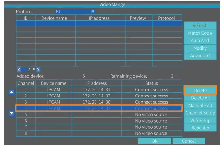224x147 pixels.
Task: Select channel 8 in channel list
Action: (26, 133)
